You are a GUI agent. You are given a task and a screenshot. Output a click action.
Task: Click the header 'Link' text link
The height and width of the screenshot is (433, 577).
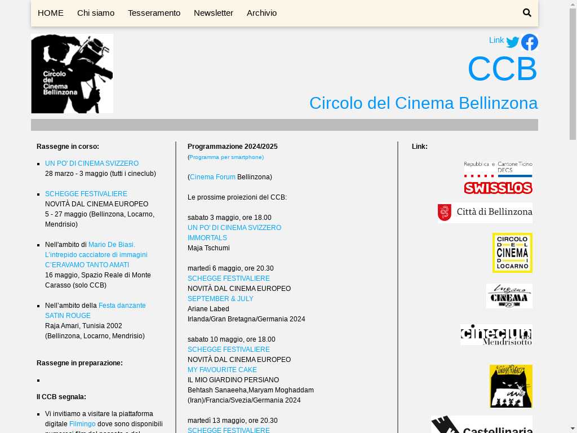click(496, 40)
